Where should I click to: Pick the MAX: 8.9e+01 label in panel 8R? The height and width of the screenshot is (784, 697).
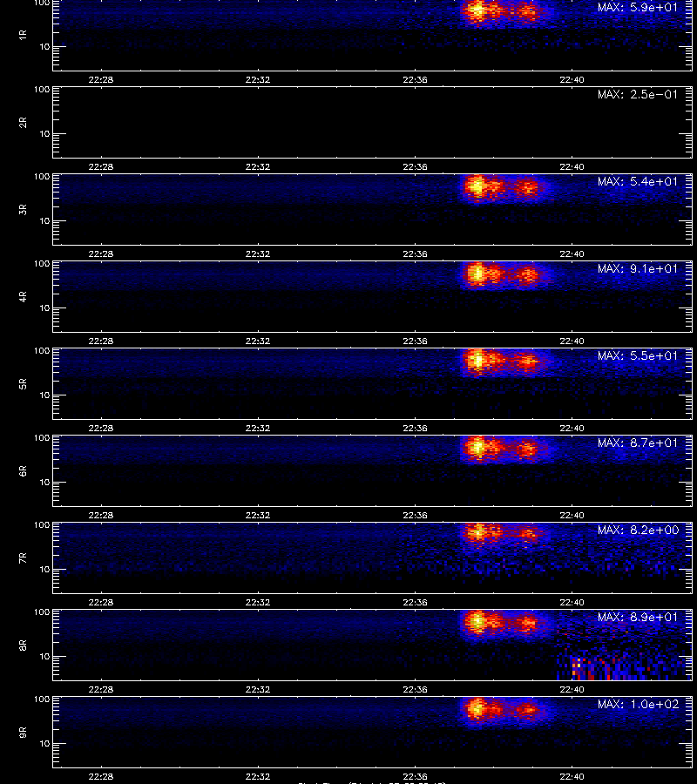pos(638,617)
